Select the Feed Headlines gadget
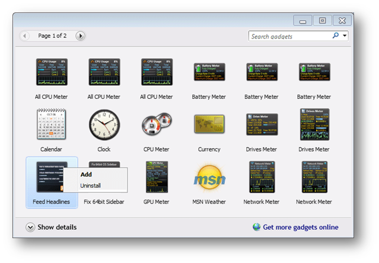Image resolution: width=379 pixels, height=263 pixels. [52, 182]
